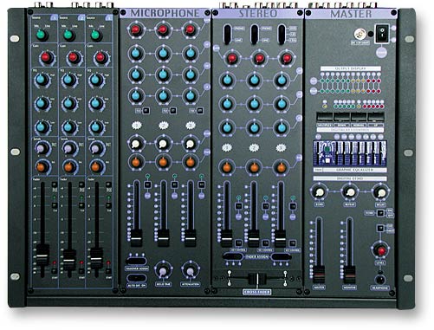Image resolution: width=434 pixels, height=330 pixels.
Task: Click channel 2 lavender Sends knob
Action: (x=69, y=148)
